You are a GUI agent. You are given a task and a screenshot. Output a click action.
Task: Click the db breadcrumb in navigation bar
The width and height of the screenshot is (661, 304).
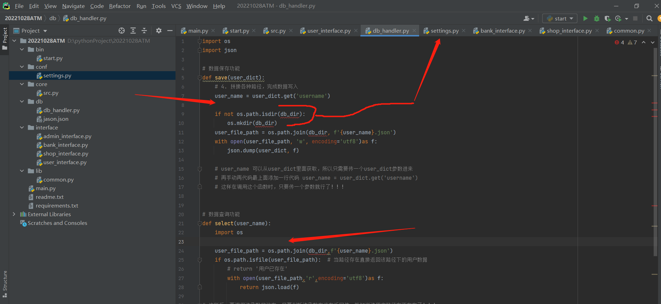pyautogui.click(x=53, y=18)
